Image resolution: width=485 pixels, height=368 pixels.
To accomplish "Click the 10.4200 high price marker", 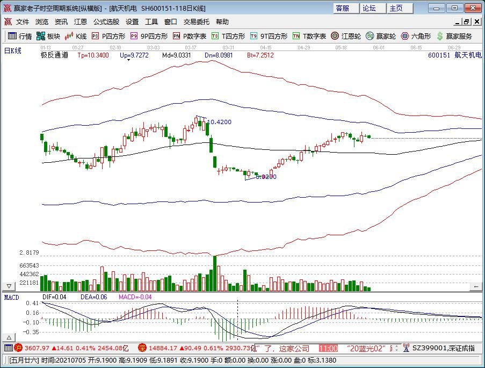I will pos(219,122).
